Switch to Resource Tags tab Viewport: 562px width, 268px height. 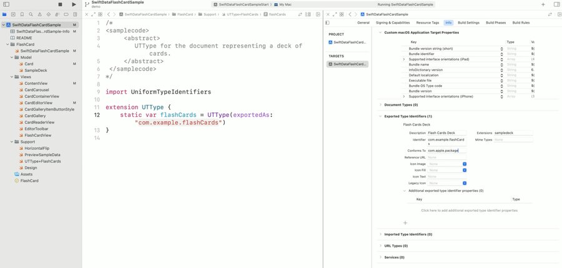click(428, 22)
